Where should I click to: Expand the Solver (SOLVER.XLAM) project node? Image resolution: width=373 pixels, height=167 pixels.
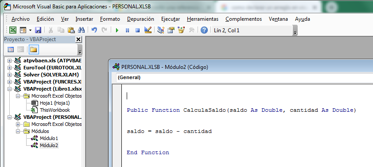pos(9,75)
